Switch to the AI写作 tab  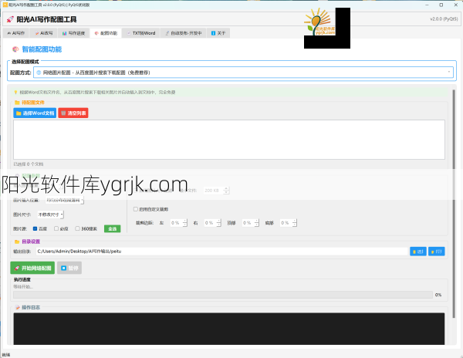point(16,33)
